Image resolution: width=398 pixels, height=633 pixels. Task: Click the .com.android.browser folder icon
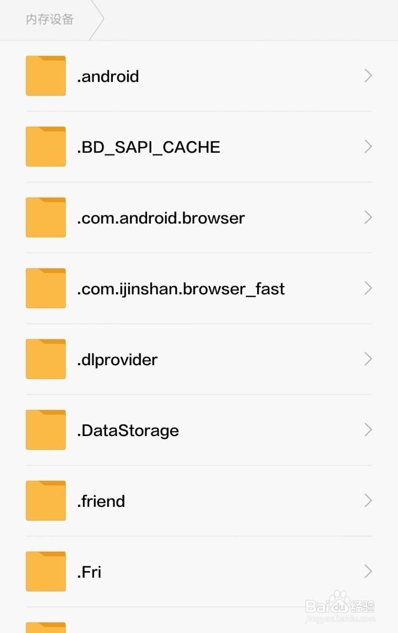point(46,217)
